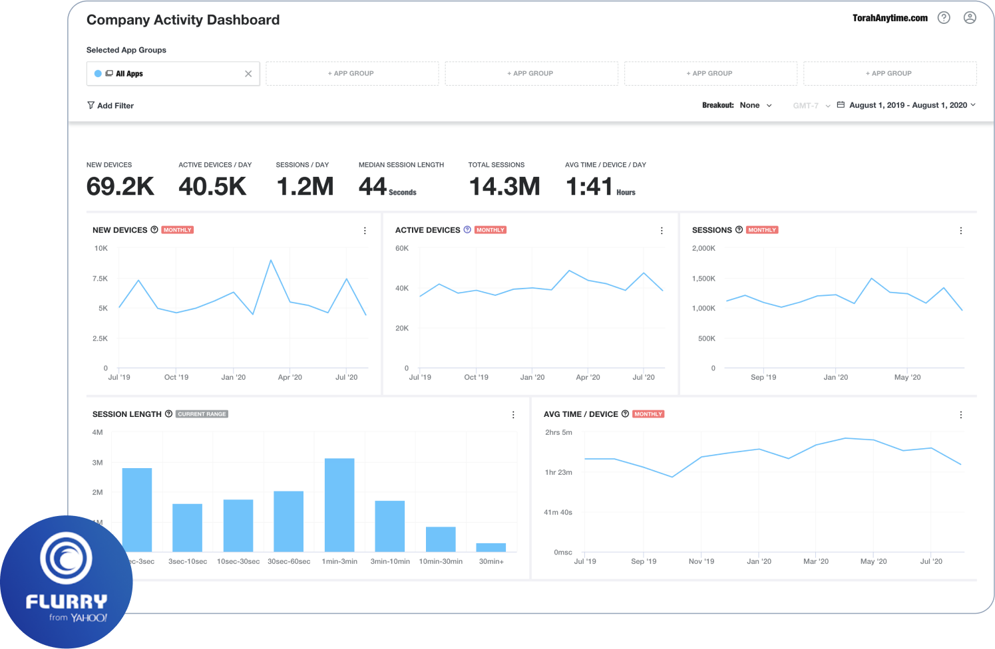Click the All Apps group folder icon

[x=109, y=73]
